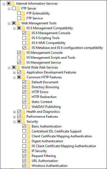The image size is (107, 169).
Task: Uncheck Default Document checkbox
Action: [24, 82]
